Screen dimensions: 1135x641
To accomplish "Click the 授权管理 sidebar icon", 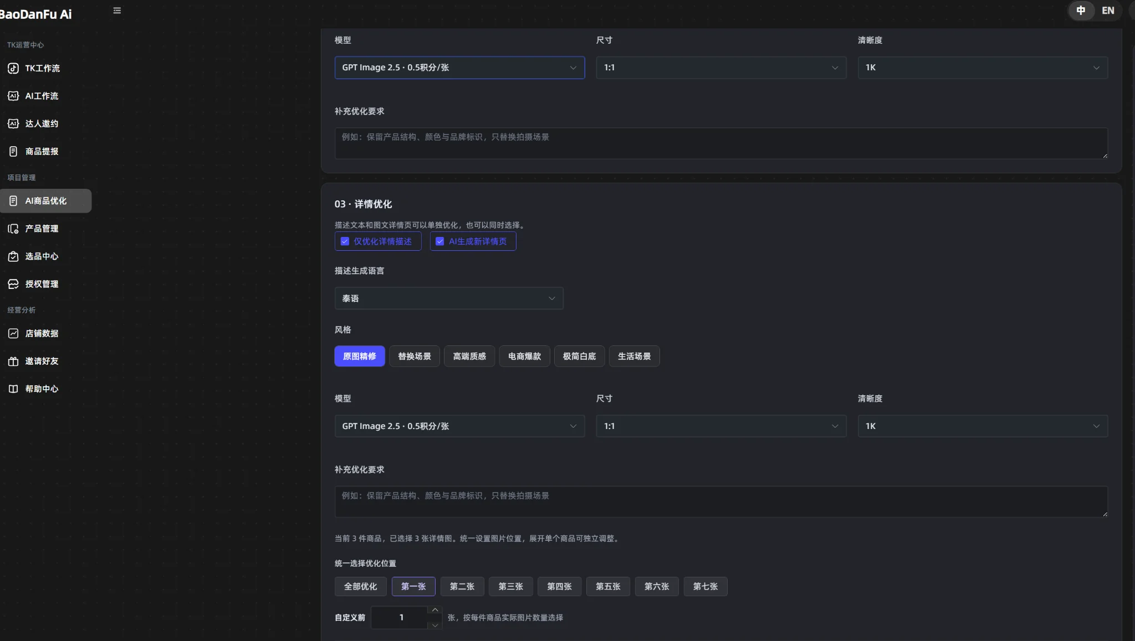I will pyautogui.click(x=13, y=284).
